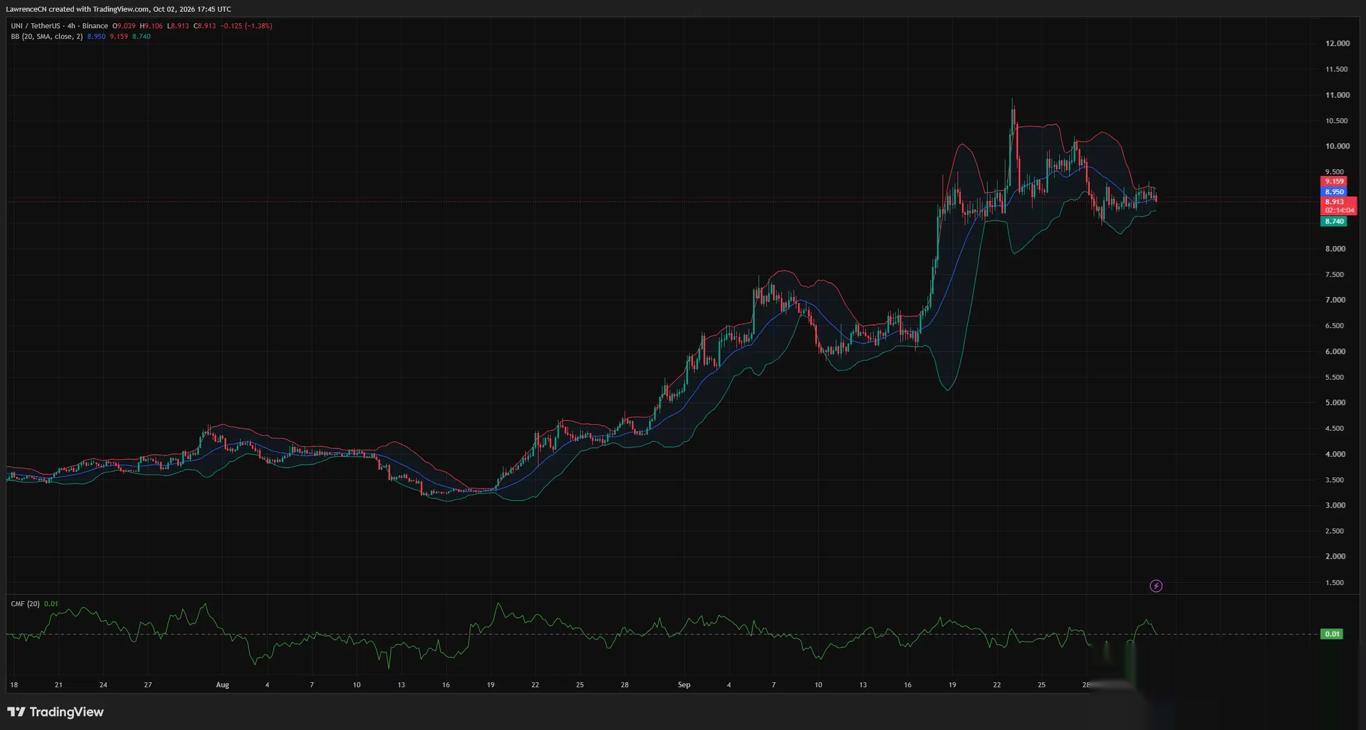Click the CMF (20) indicator legend label
Image resolution: width=1366 pixels, height=730 pixels.
coord(25,603)
